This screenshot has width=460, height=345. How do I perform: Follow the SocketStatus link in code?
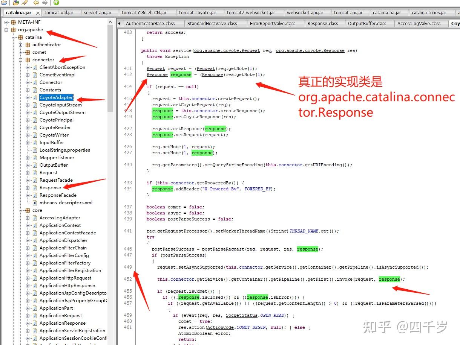241,315
